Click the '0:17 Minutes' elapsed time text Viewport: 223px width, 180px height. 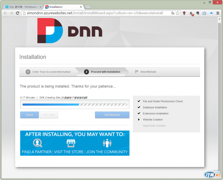tap(27, 98)
